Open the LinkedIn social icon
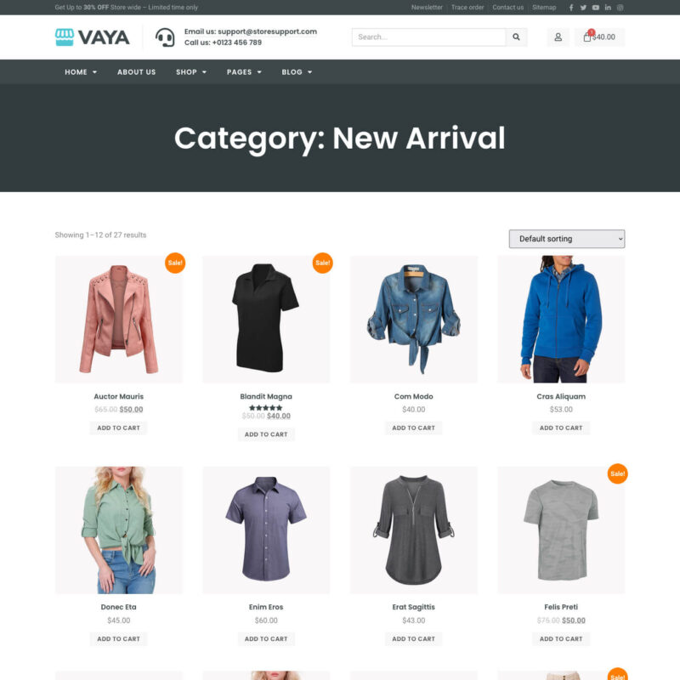The image size is (680, 680). (x=608, y=8)
